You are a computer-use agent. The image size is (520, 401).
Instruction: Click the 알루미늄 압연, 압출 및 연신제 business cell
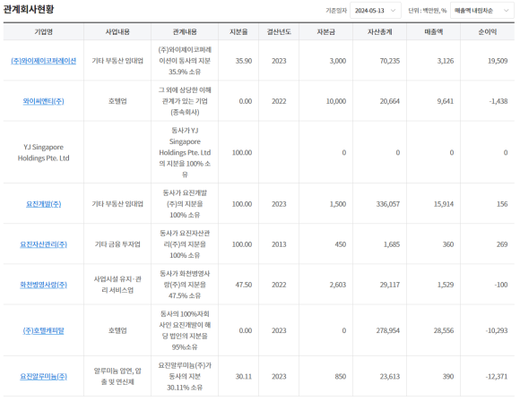click(x=117, y=377)
